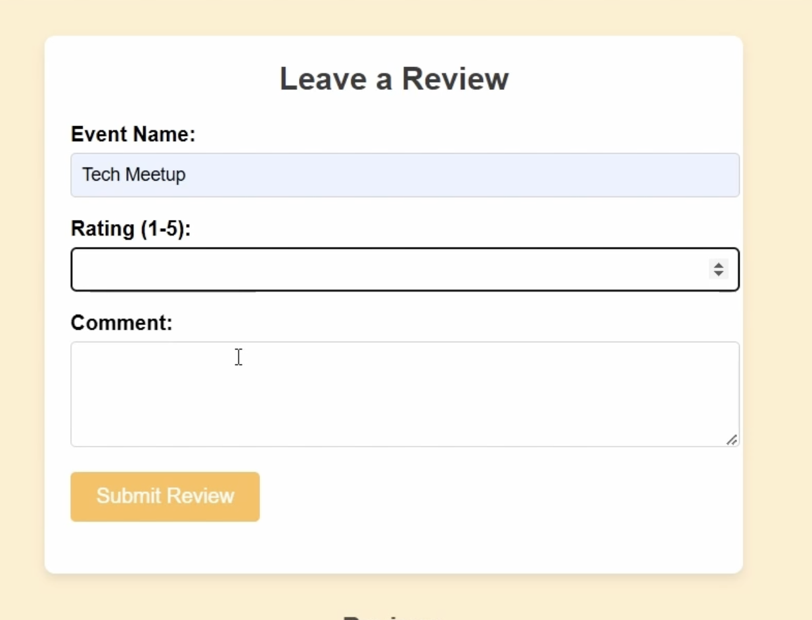Decrement the rating value using the spinner
This screenshot has width=812, height=620.
pos(718,273)
